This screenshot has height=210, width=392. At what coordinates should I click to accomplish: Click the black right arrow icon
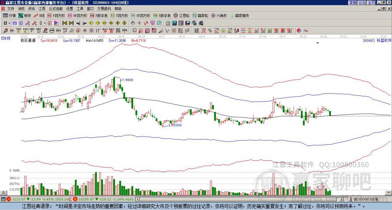coord(85,23)
